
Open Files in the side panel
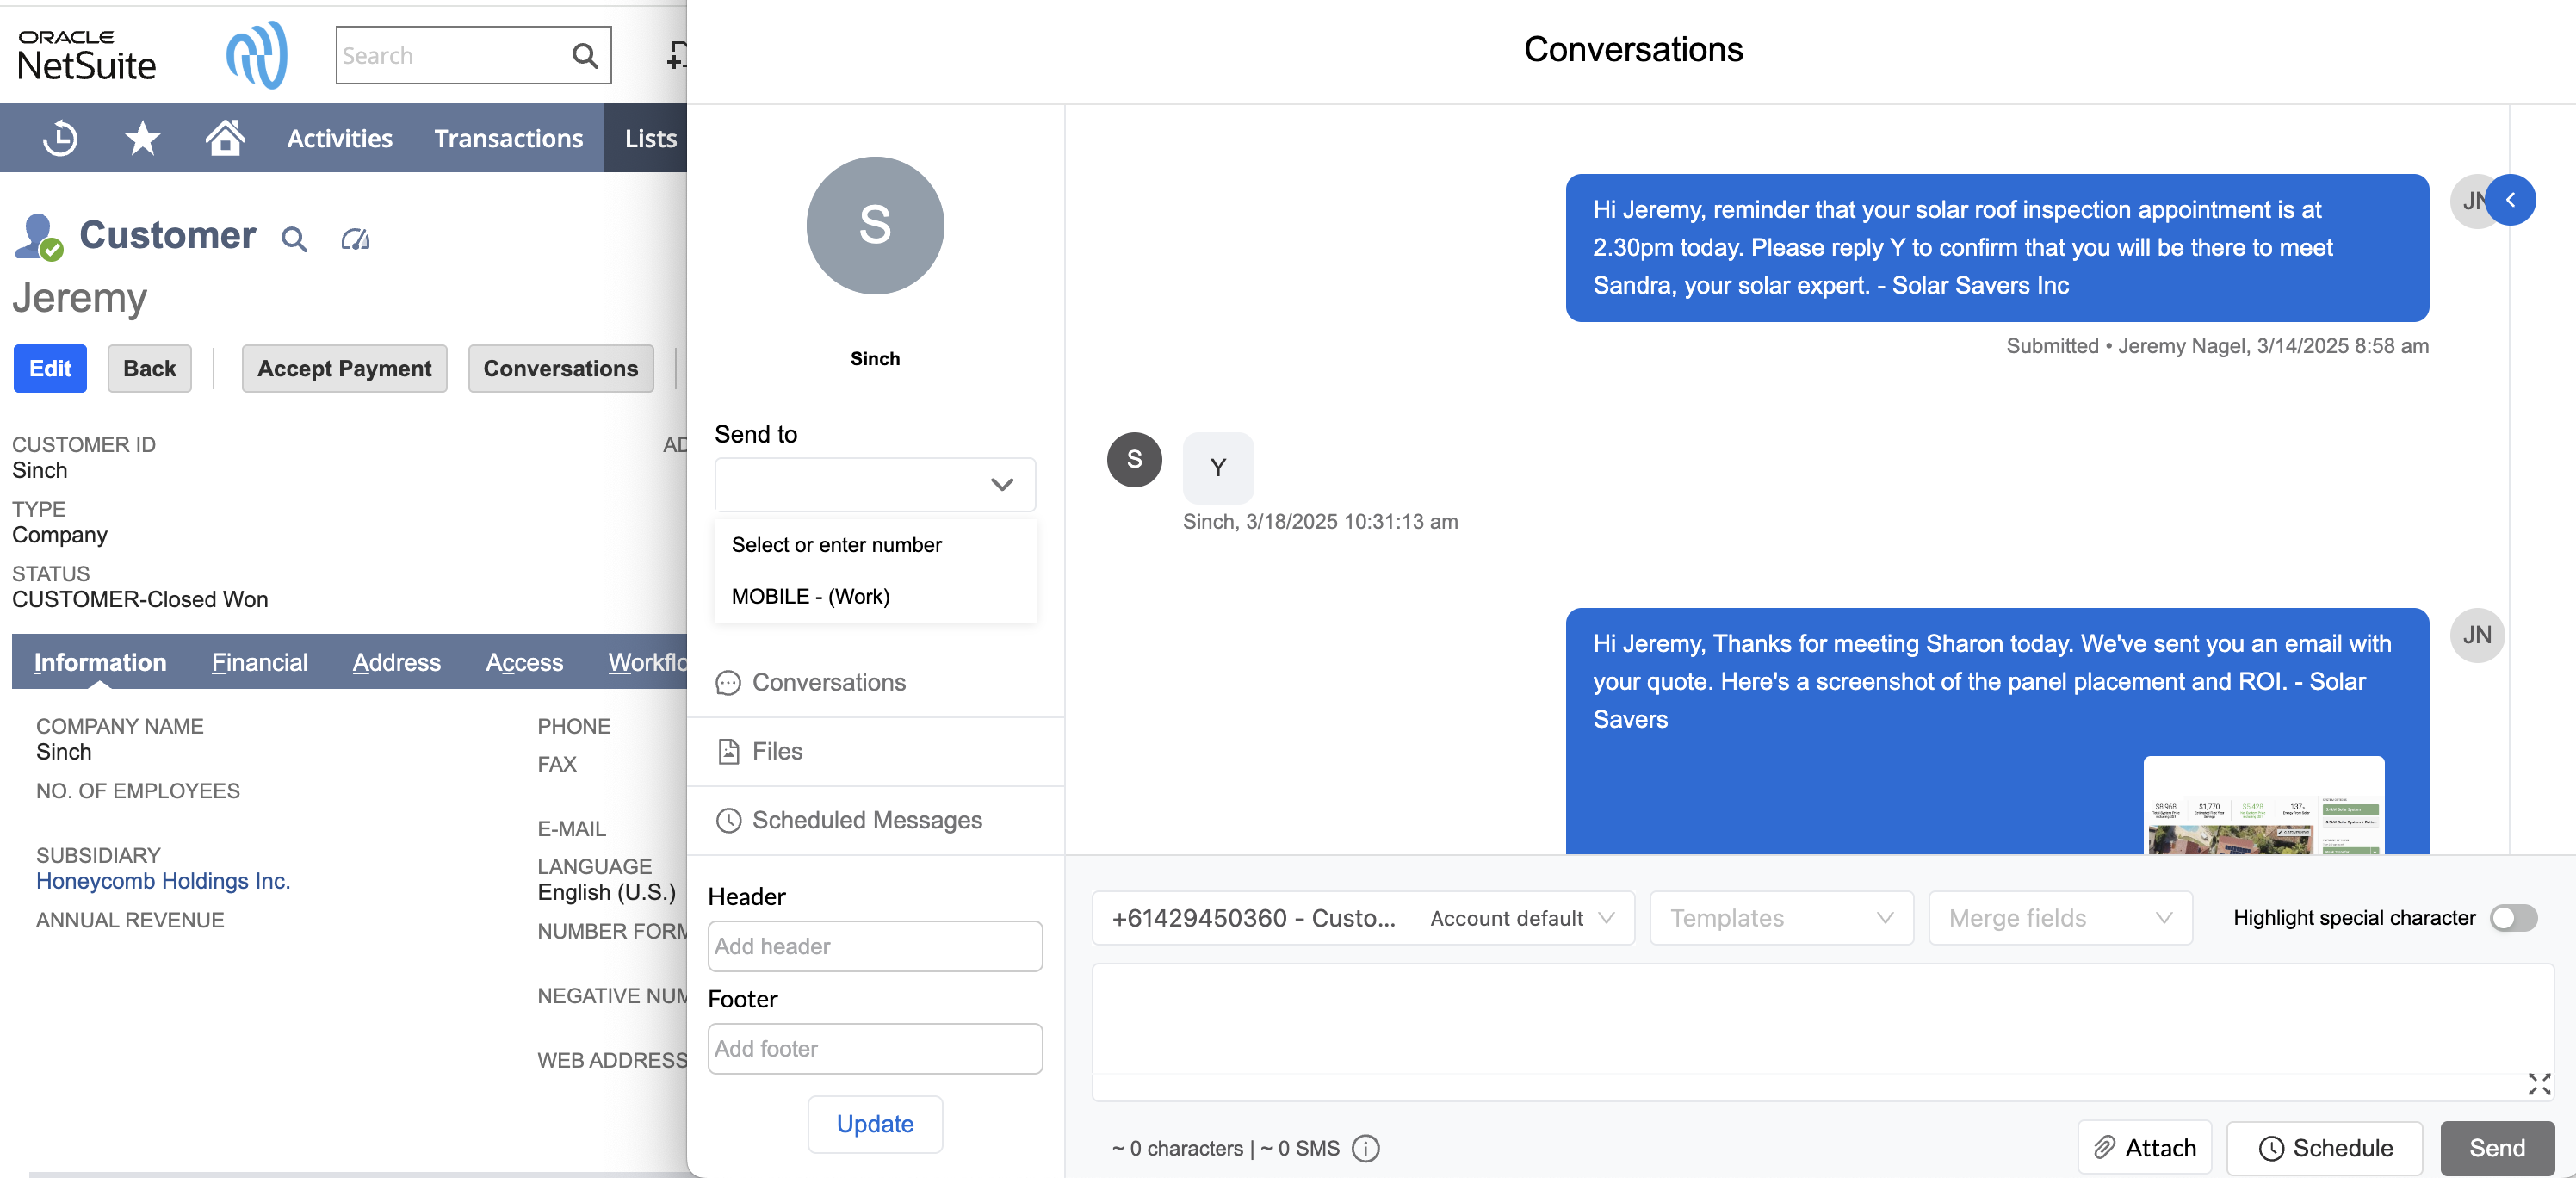pos(875,751)
